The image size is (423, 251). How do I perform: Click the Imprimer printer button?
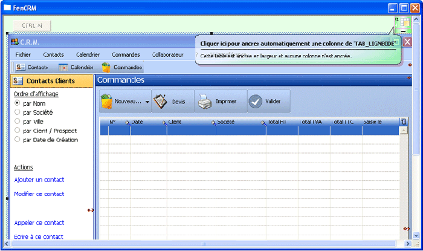coord(220,102)
